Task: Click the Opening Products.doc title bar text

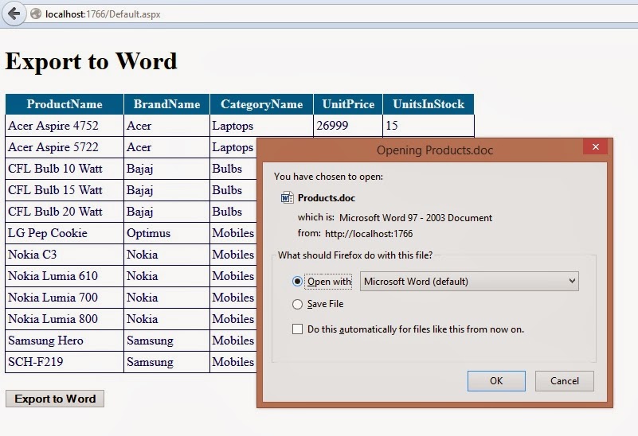Action: 435,150
